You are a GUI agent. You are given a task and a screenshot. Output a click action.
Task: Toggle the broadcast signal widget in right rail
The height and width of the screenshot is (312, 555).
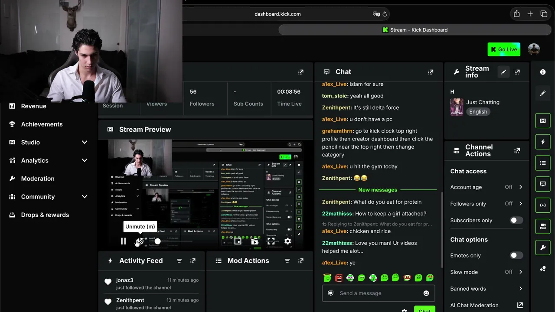(x=543, y=205)
